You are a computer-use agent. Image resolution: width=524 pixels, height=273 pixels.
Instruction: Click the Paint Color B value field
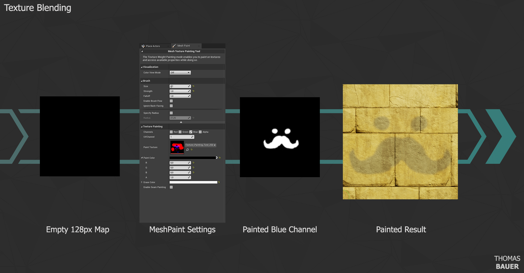coord(180,173)
